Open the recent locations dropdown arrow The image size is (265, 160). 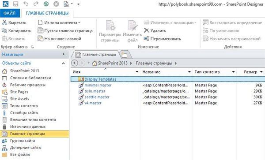pyautogui.click(x=88, y=63)
